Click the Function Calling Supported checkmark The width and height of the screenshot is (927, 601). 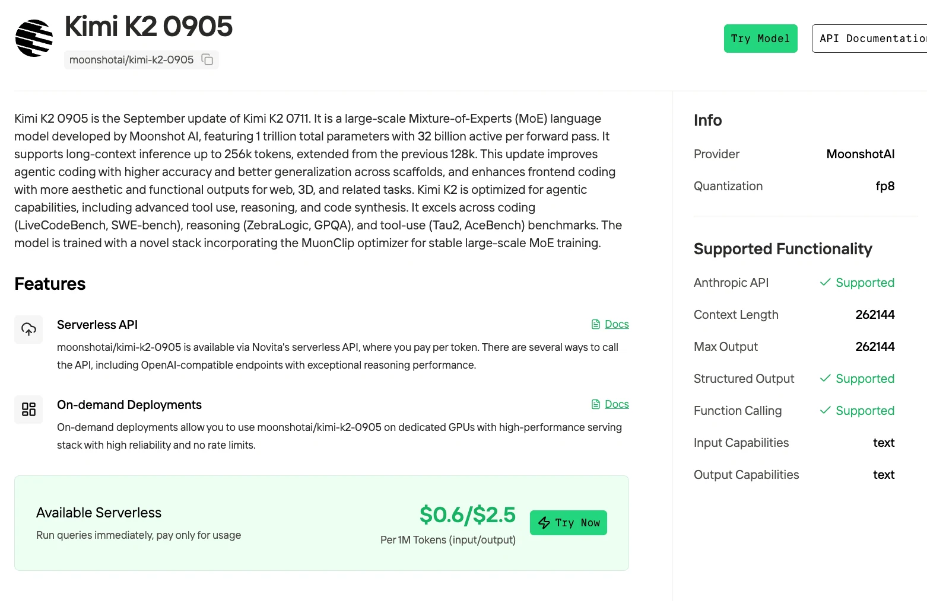point(825,410)
